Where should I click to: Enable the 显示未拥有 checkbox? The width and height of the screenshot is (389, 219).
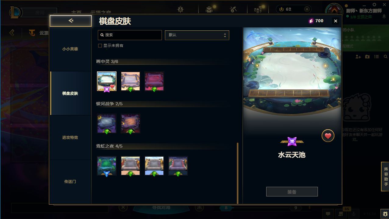pyautogui.click(x=100, y=46)
